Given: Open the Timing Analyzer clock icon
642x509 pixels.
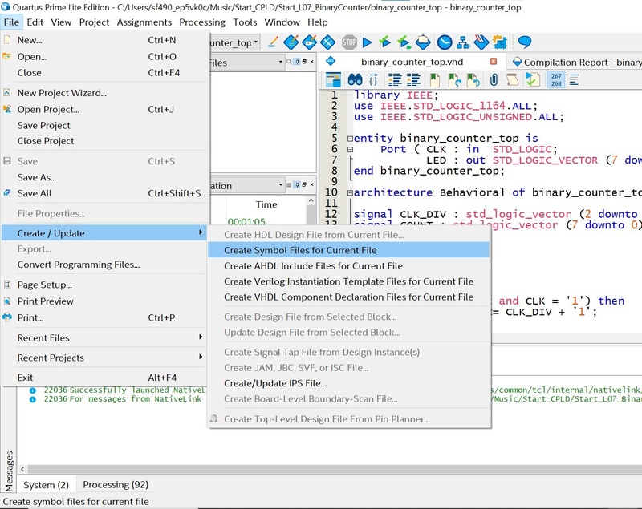Looking at the screenshot, I should point(445,42).
